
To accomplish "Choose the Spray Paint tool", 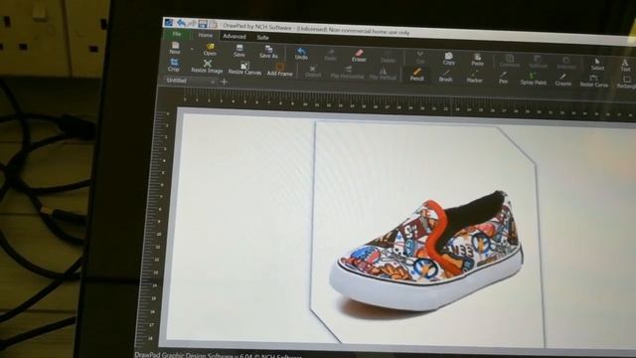I will pos(533,79).
